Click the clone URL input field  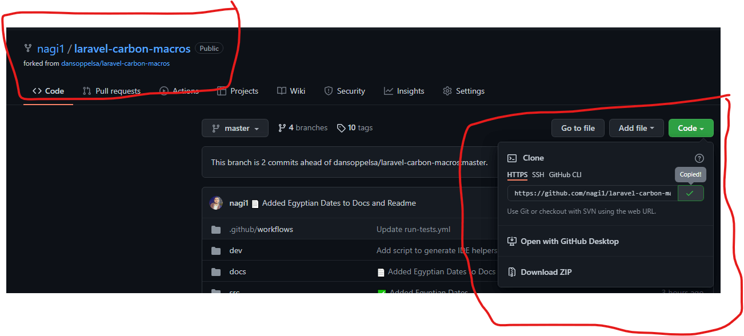pos(591,193)
